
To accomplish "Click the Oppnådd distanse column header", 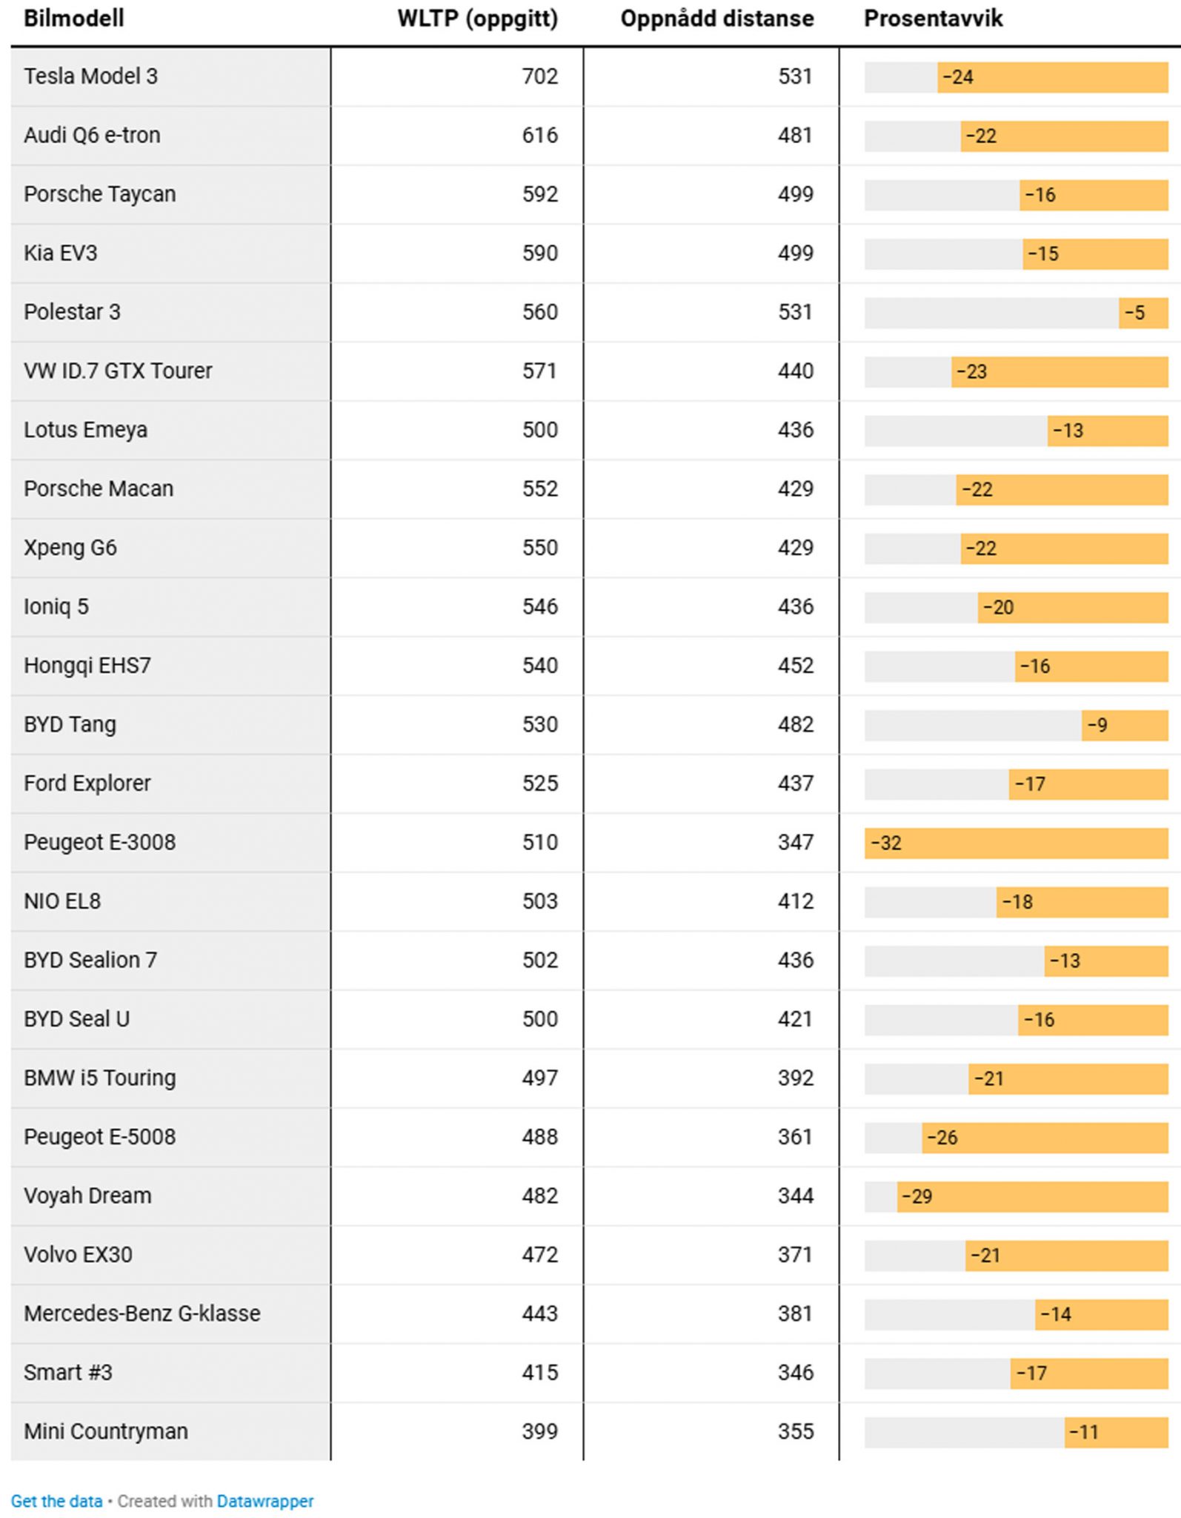I will click(x=716, y=19).
